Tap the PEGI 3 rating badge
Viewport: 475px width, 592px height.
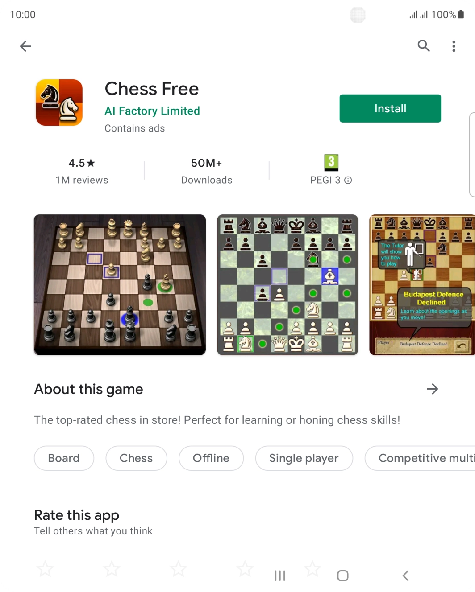[x=331, y=163]
